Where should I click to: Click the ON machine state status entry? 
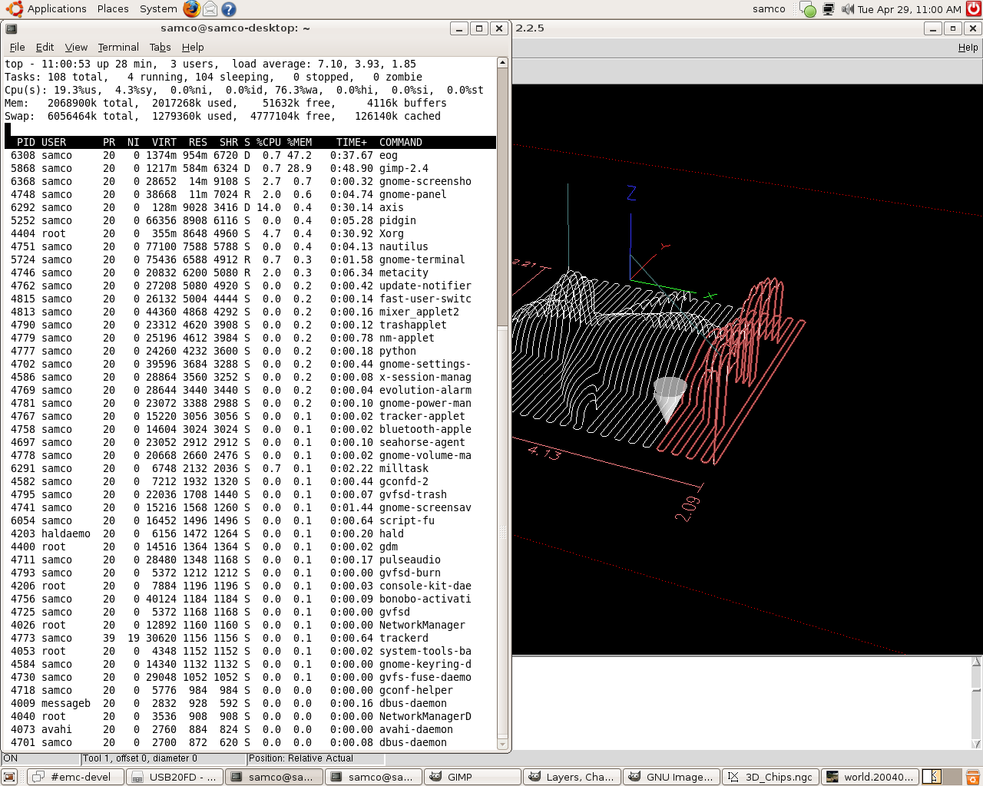coord(41,758)
